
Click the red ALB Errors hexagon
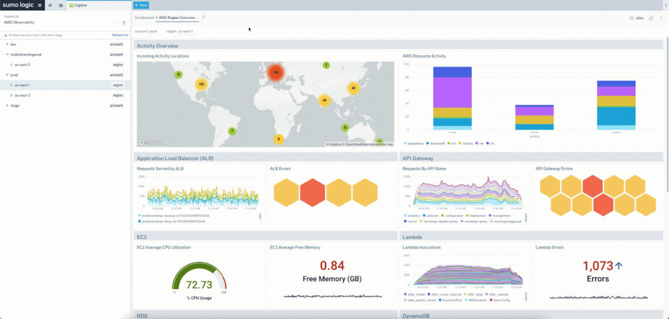tap(312, 193)
